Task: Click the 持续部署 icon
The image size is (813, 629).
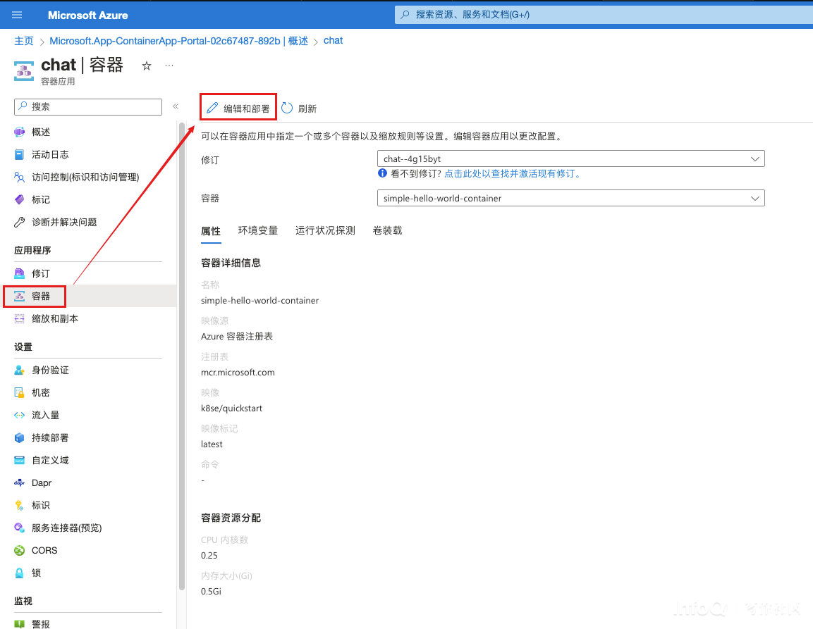Action: tap(19, 438)
